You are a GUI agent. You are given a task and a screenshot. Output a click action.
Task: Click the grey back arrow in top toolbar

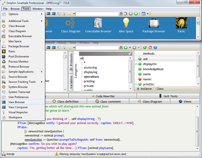[131, 14]
